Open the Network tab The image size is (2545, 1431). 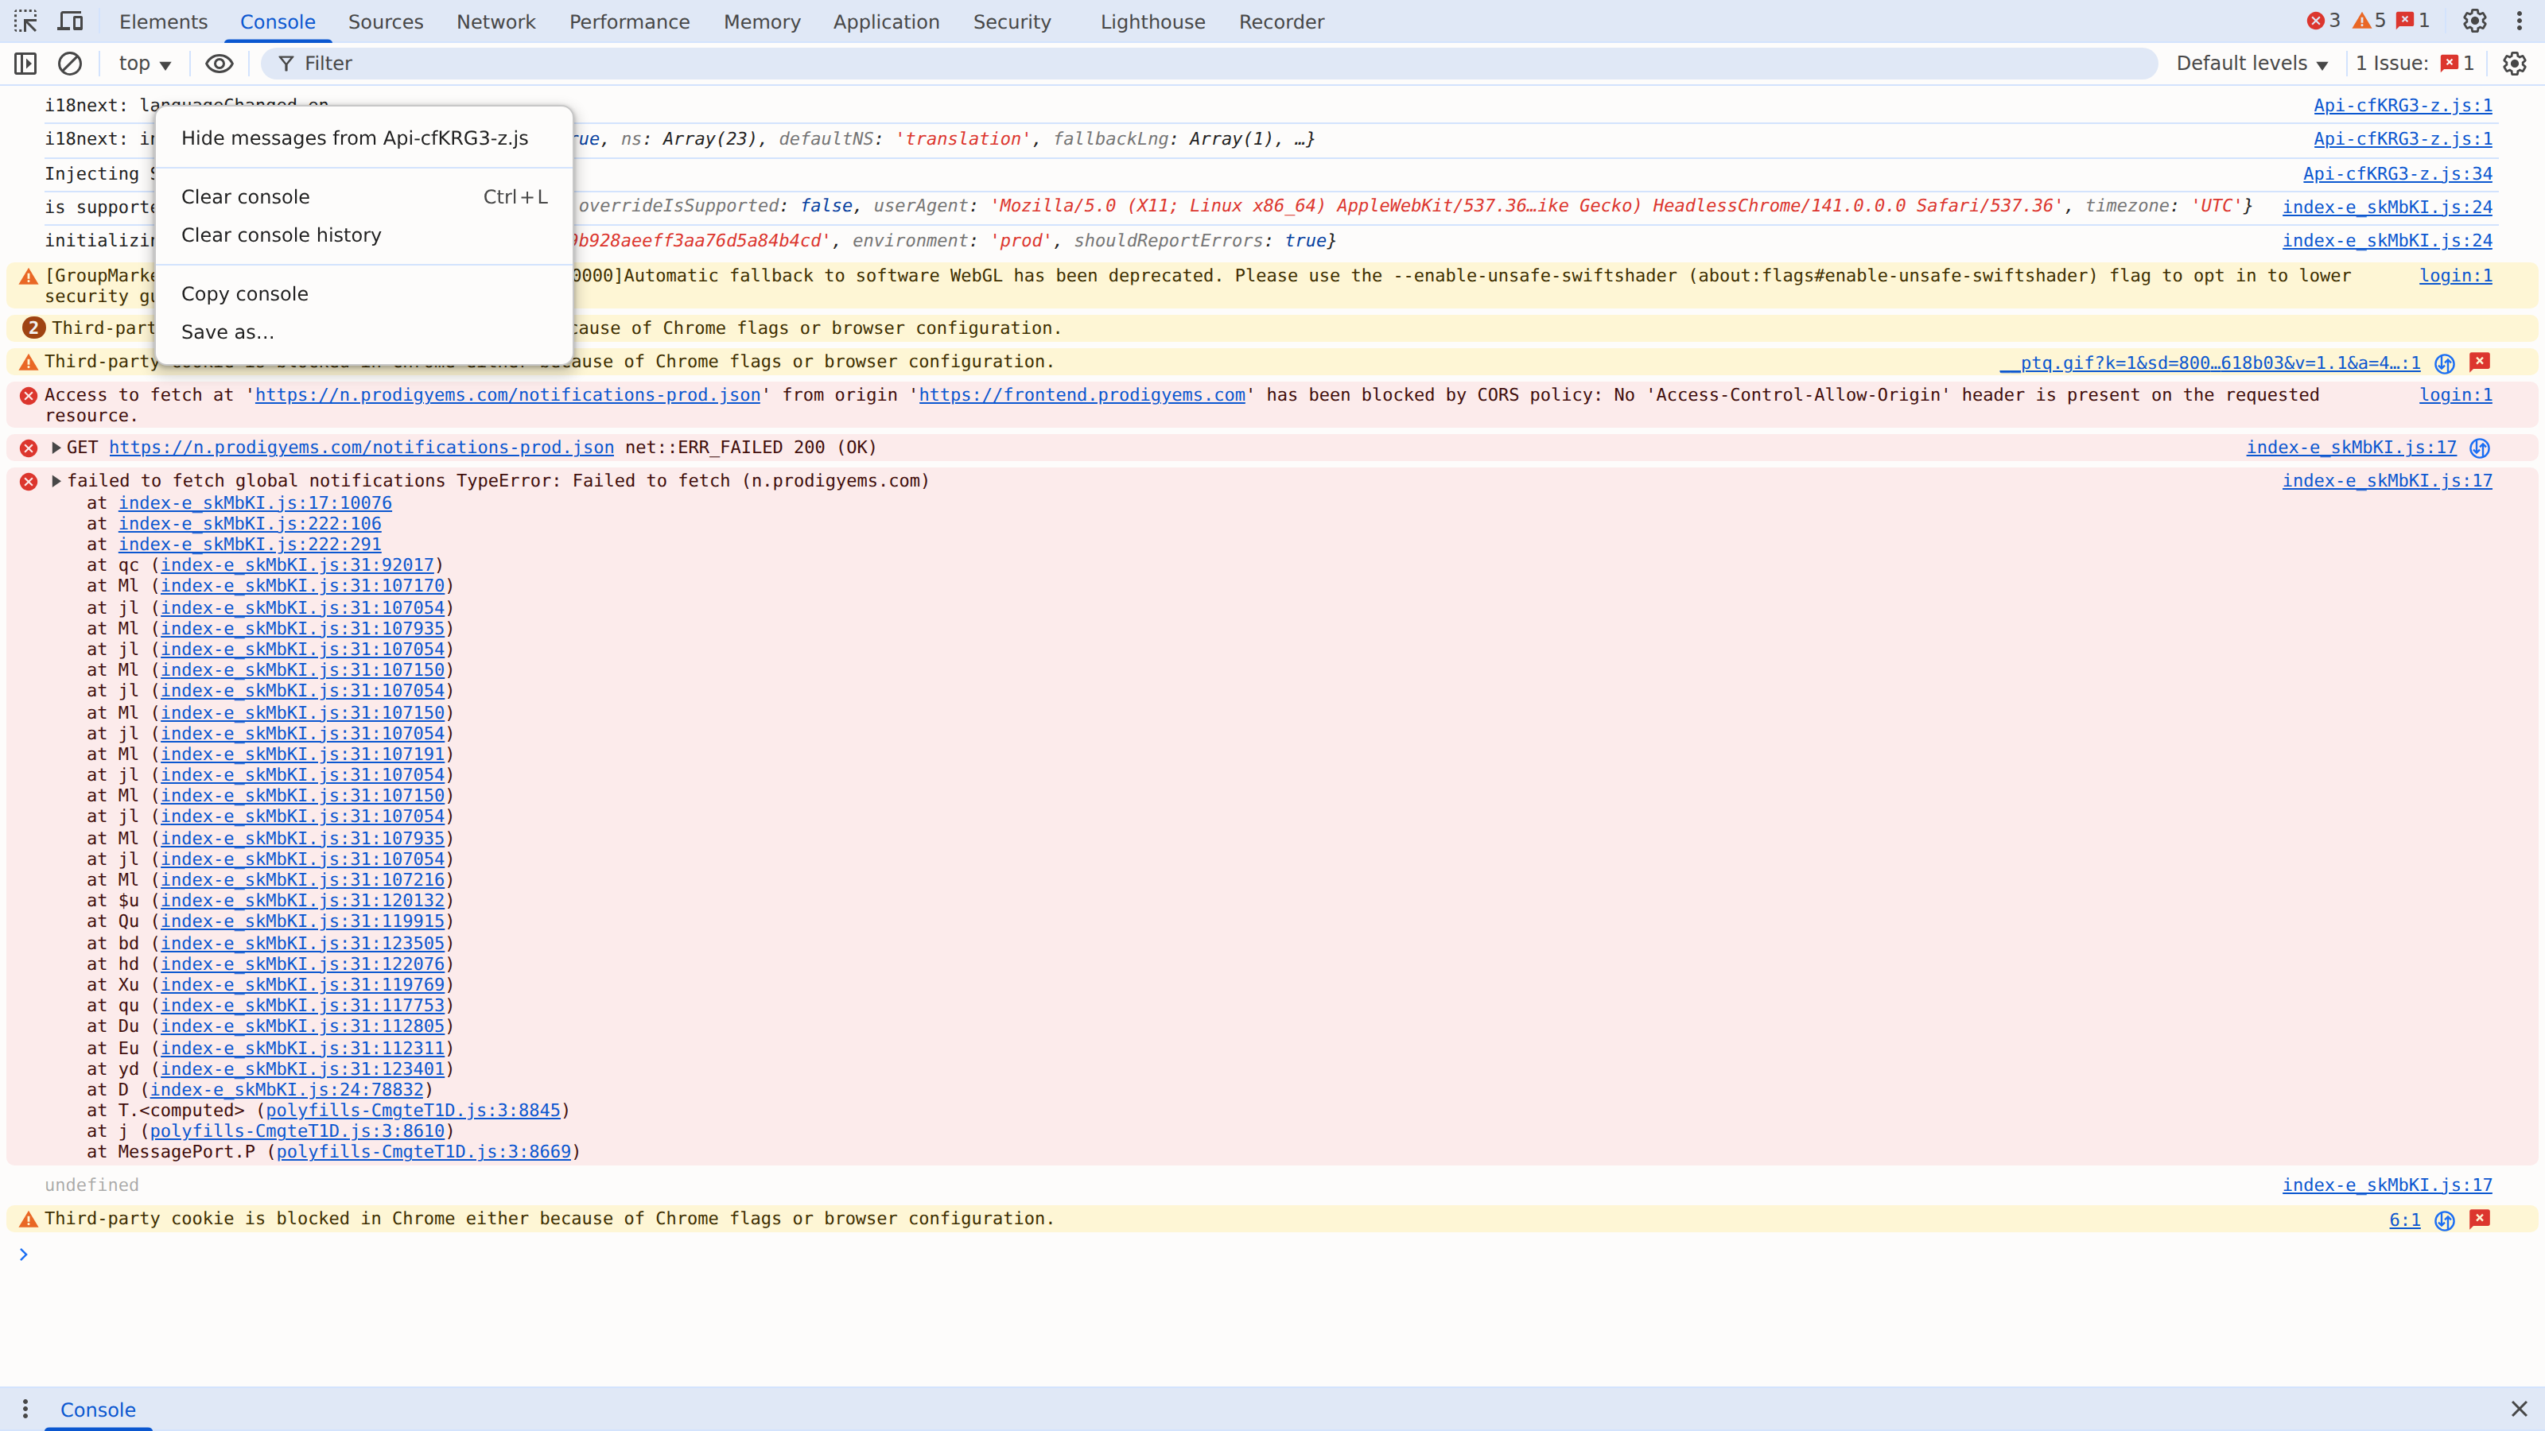pyautogui.click(x=496, y=21)
